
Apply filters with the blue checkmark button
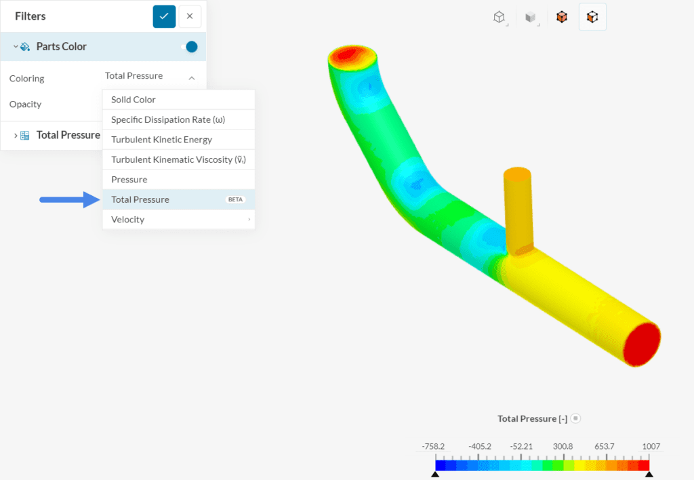click(164, 16)
